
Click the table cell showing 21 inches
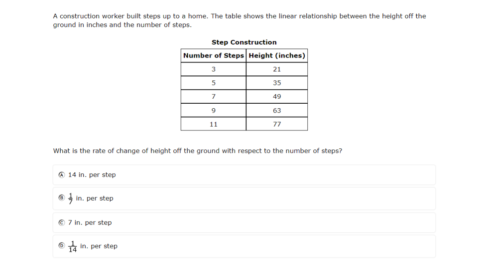(277, 69)
